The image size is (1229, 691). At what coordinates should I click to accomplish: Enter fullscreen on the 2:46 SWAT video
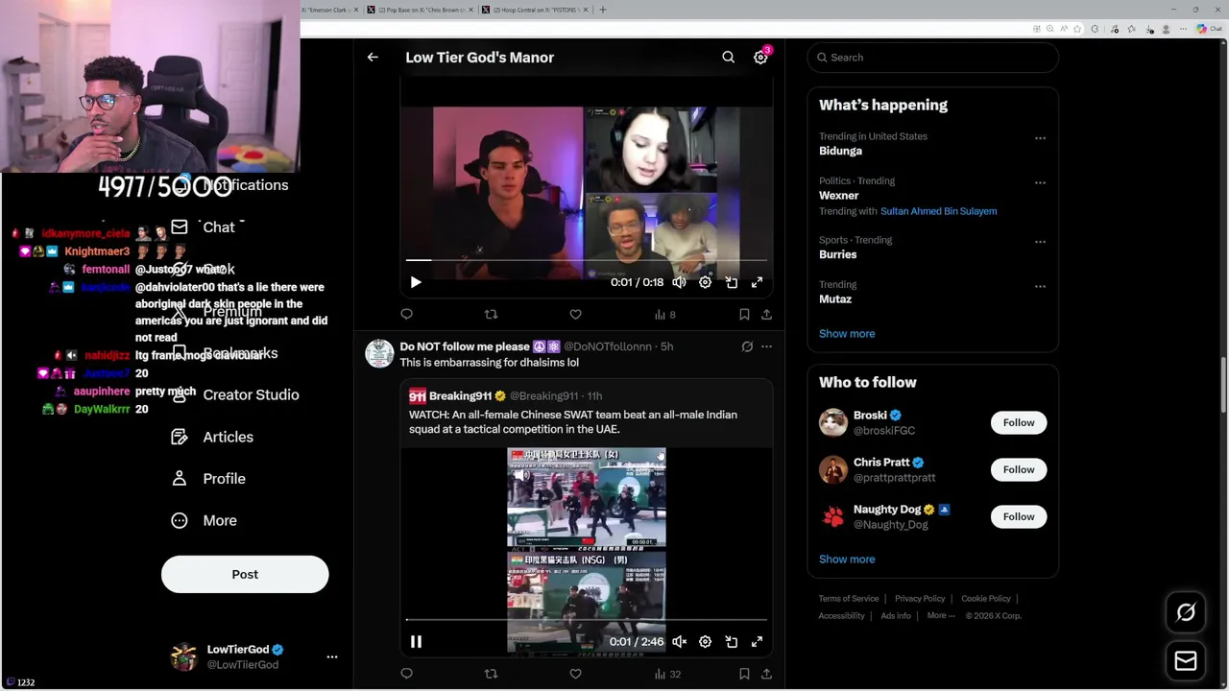pyautogui.click(x=757, y=641)
